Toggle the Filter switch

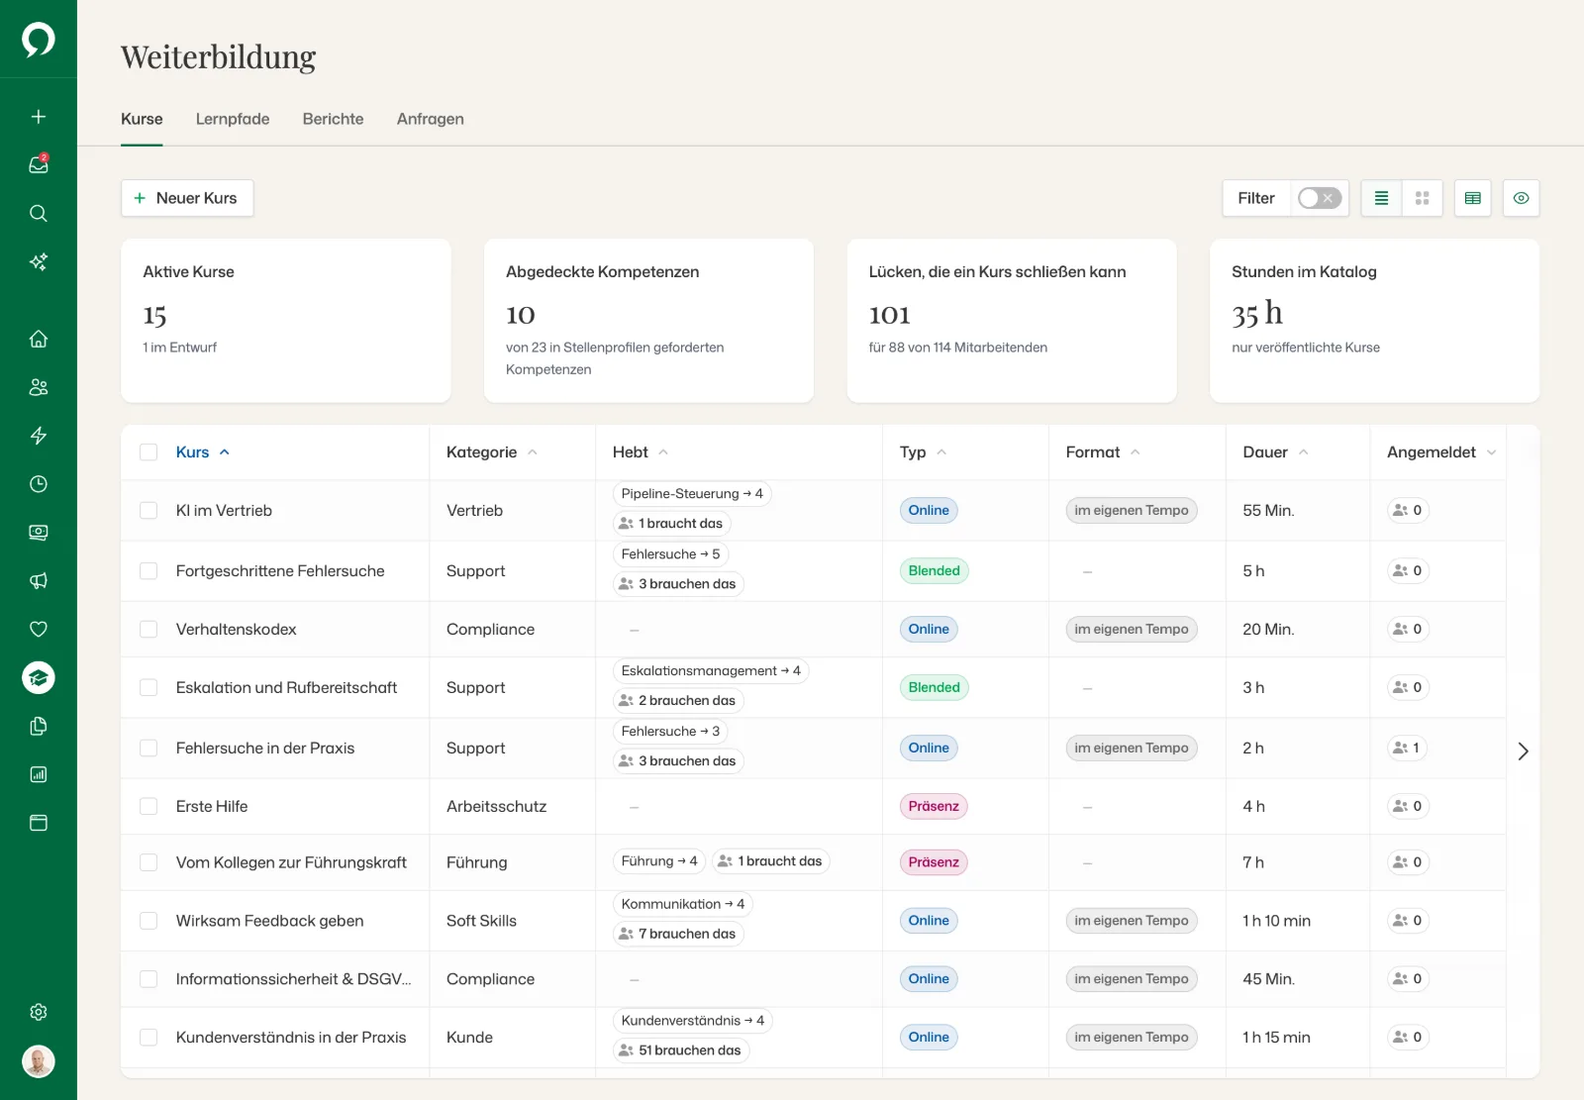[1320, 198]
